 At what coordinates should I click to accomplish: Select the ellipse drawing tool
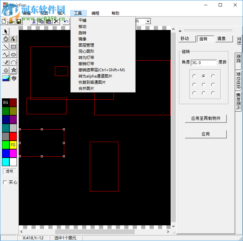coord(13,55)
